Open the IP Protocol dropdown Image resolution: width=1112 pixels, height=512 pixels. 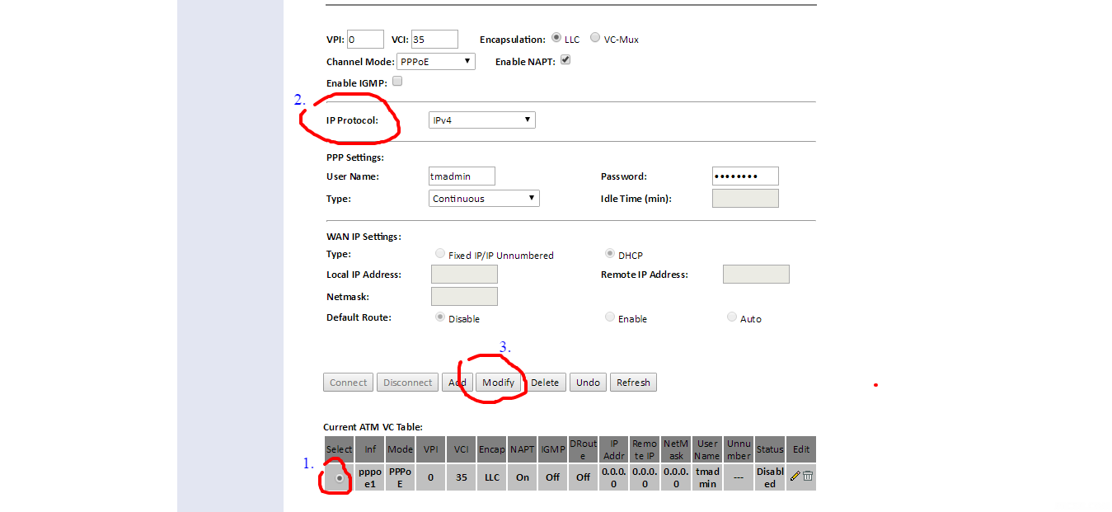(481, 120)
